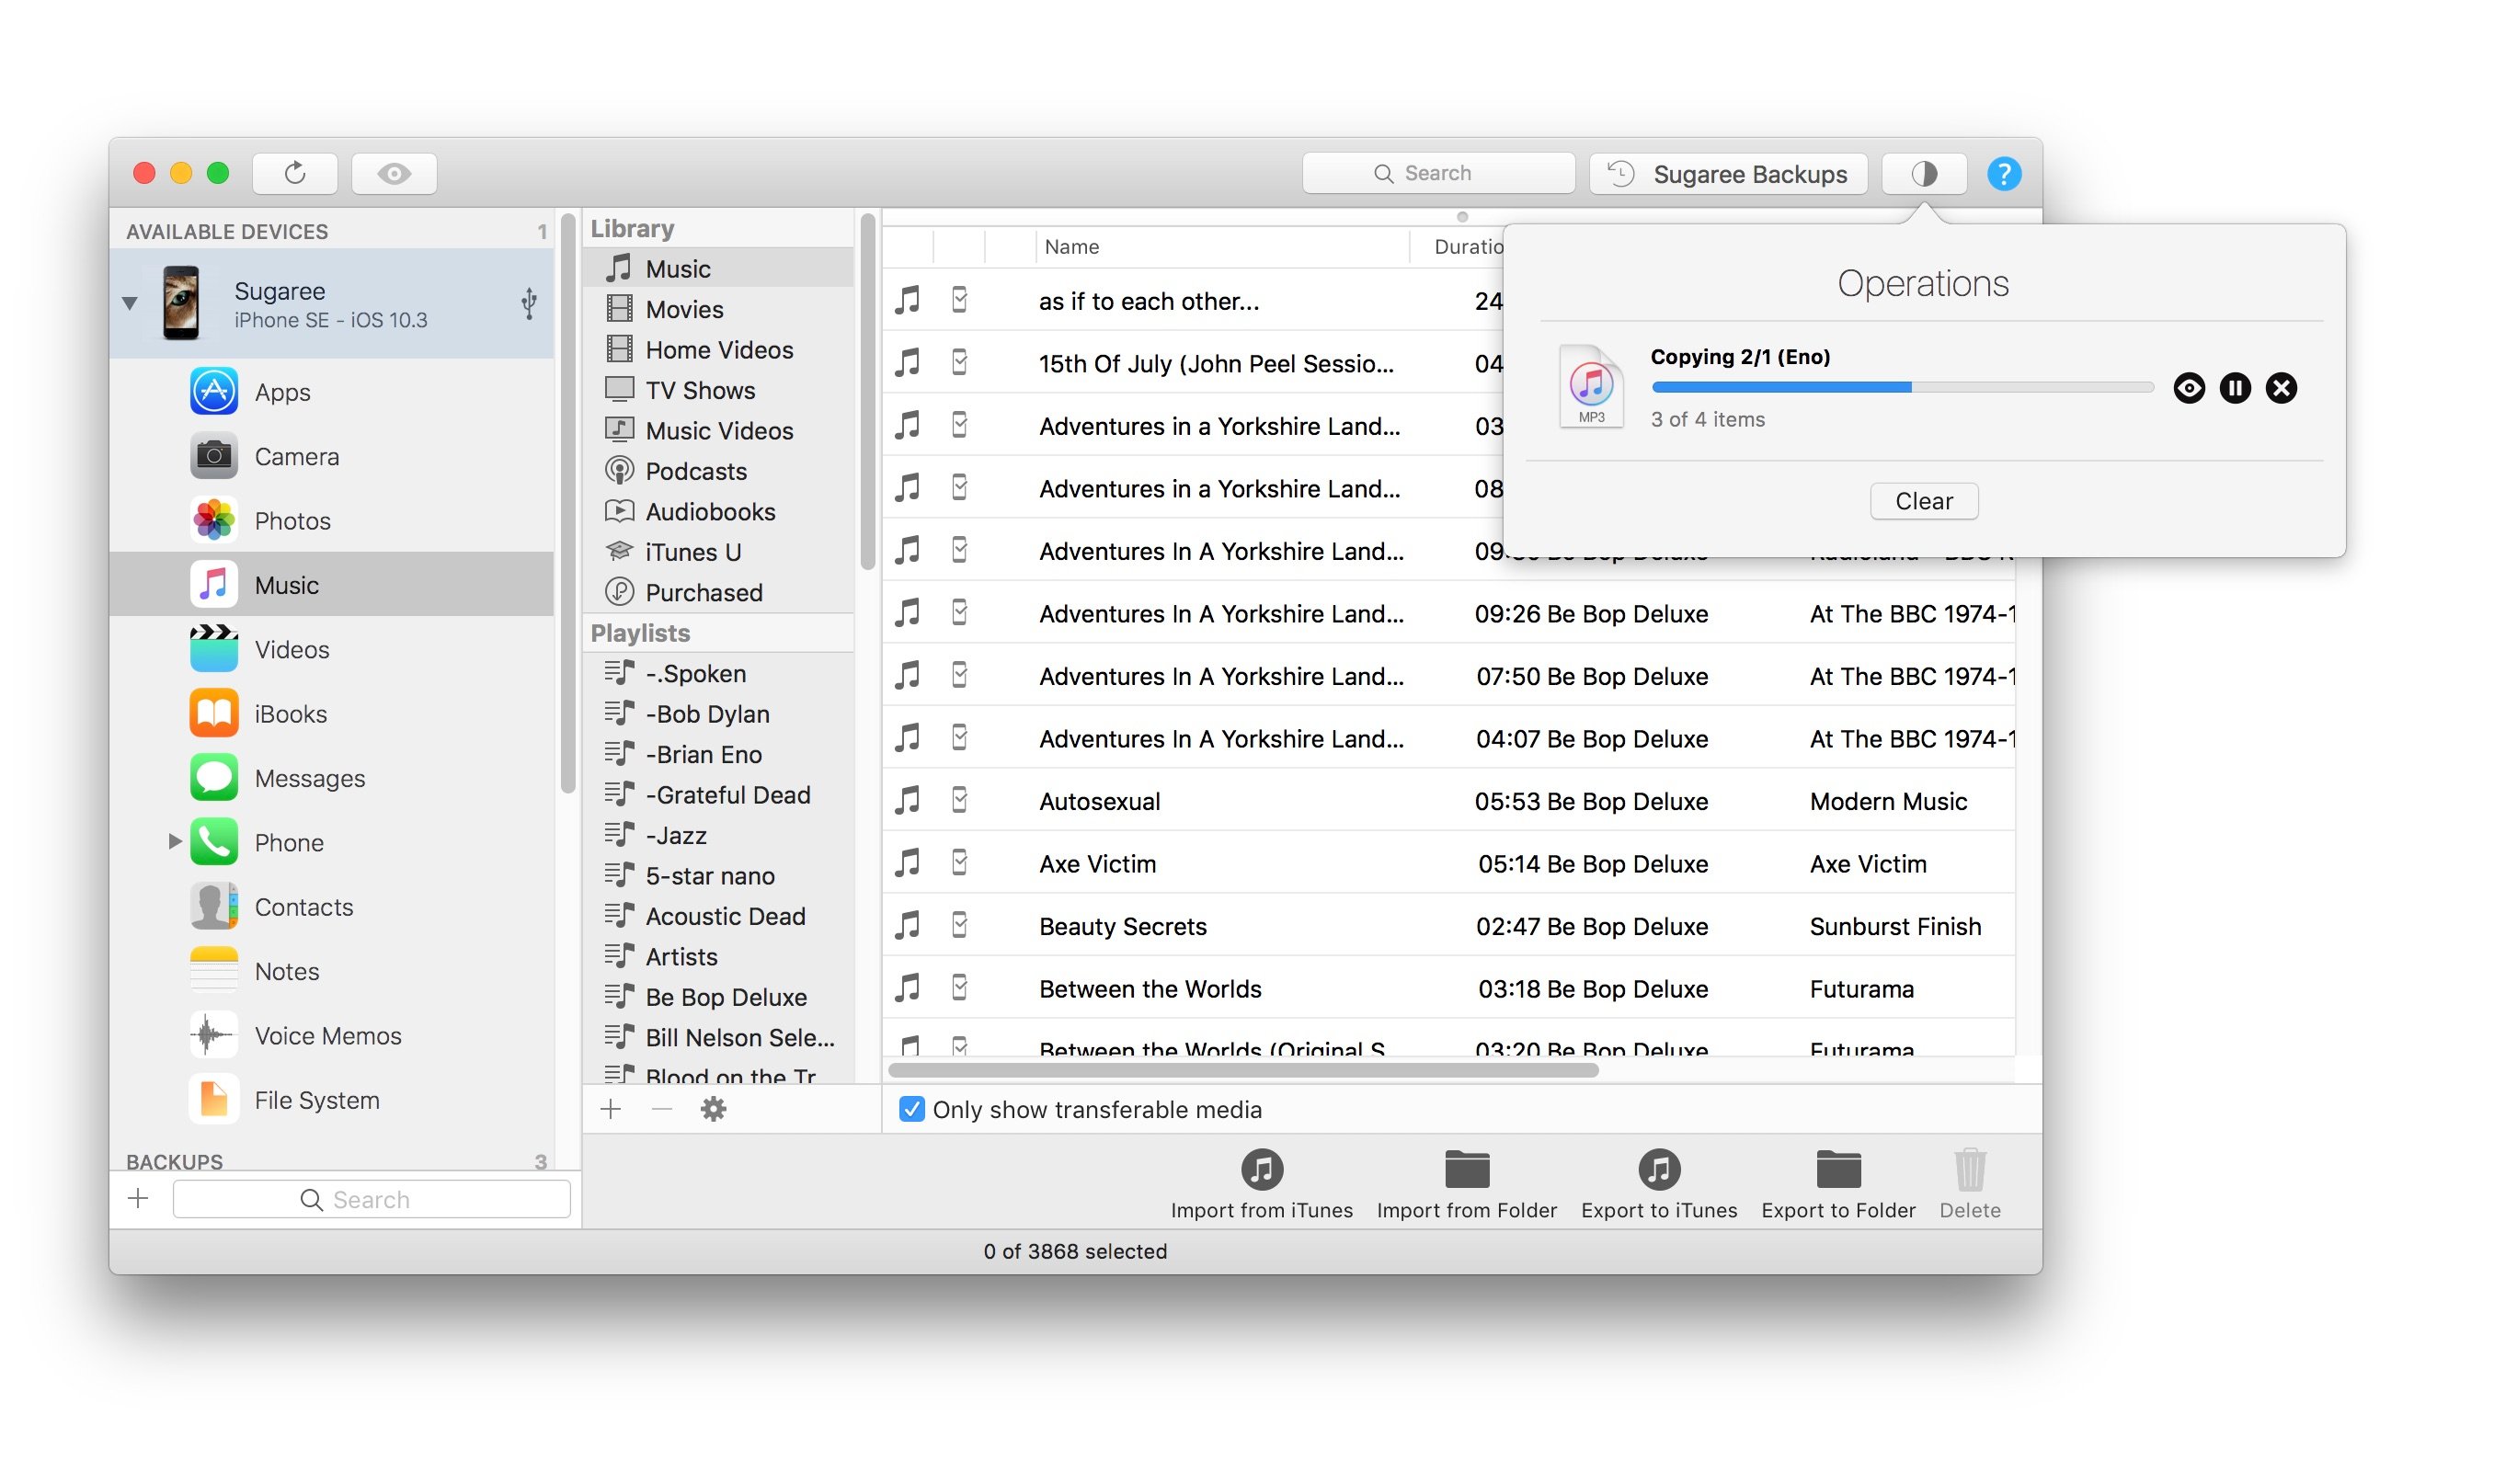Open Camera in the device sidebar

click(x=331, y=457)
